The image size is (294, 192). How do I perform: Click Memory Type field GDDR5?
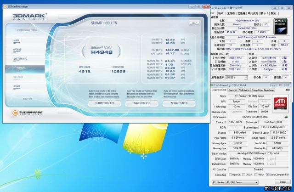tap(237, 143)
